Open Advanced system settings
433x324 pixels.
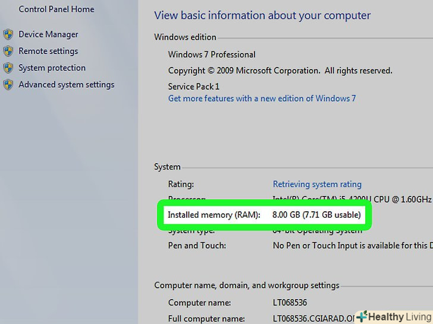coord(67,85)
